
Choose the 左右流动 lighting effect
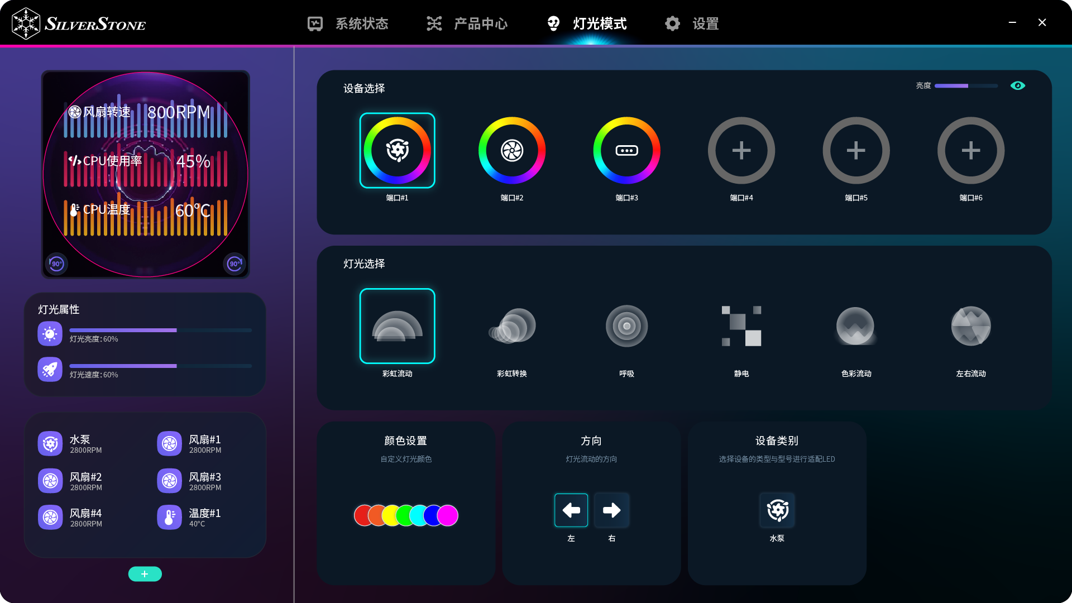click(970, 326)
